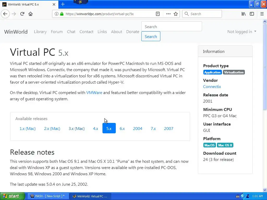267x200 pixels.
Task: Show site information icon in address bar
Action: click(x=56, y=14)
